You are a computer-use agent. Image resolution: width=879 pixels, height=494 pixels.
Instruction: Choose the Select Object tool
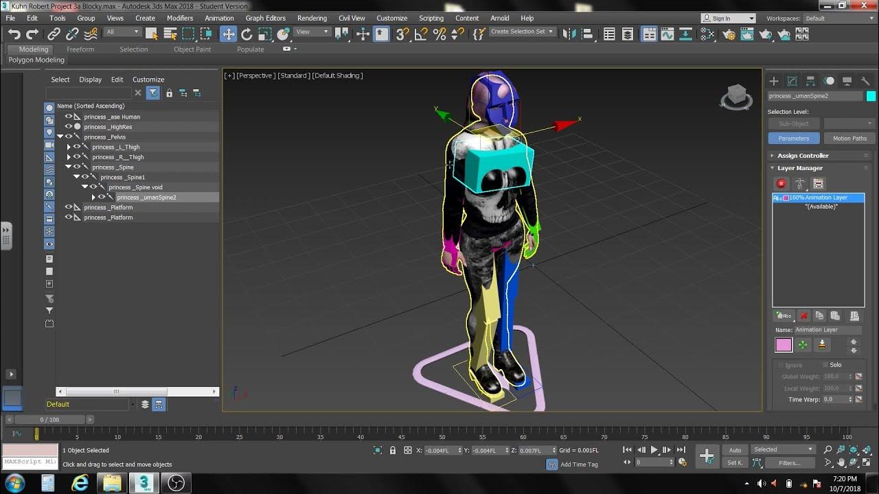tap(152, 34)
